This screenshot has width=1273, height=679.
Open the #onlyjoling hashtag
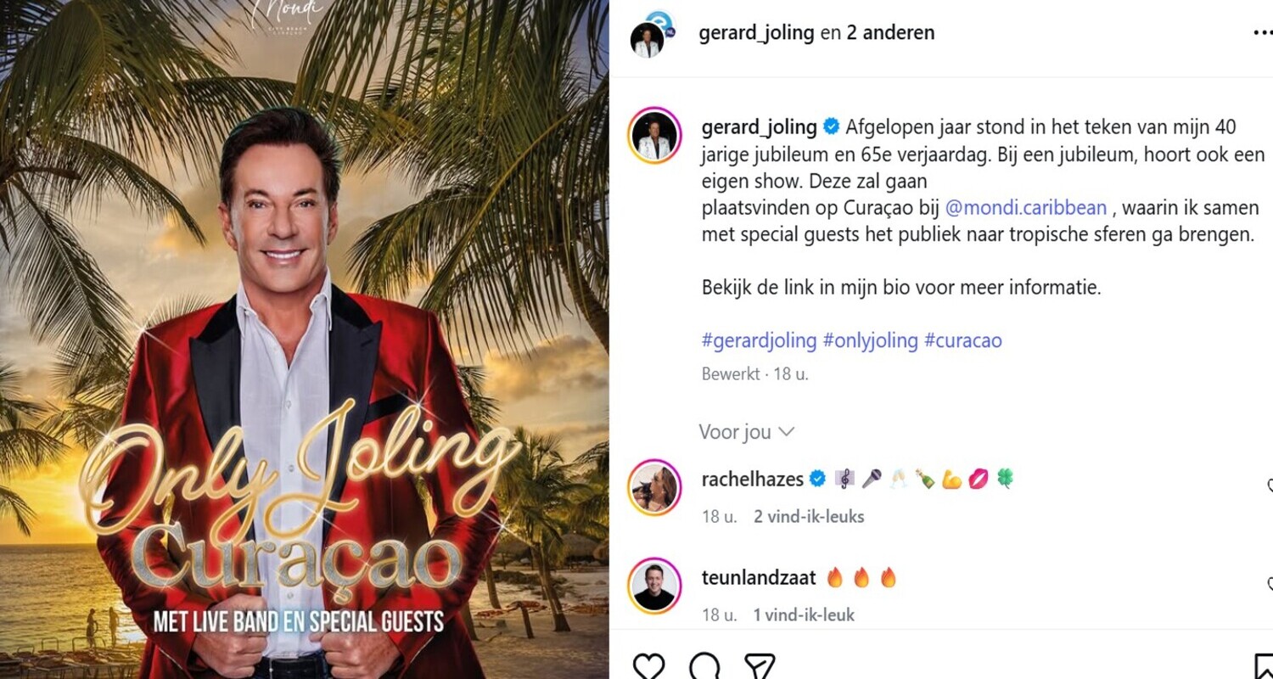tap(870, 341)
